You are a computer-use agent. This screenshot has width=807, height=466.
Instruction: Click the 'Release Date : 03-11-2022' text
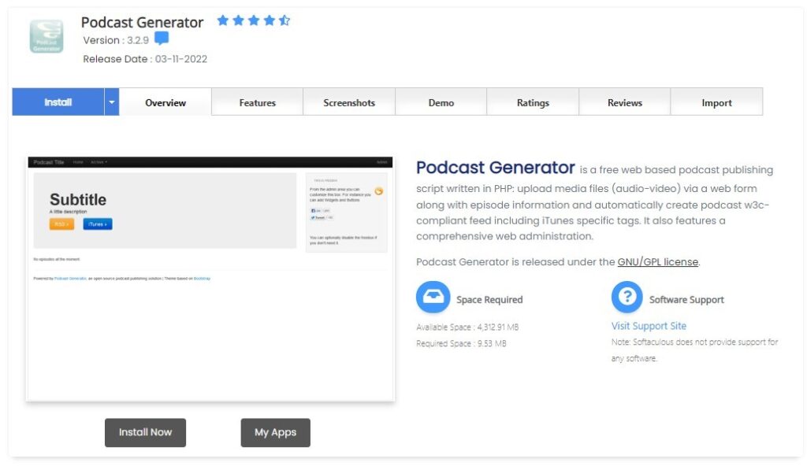(x=145, y=59)
